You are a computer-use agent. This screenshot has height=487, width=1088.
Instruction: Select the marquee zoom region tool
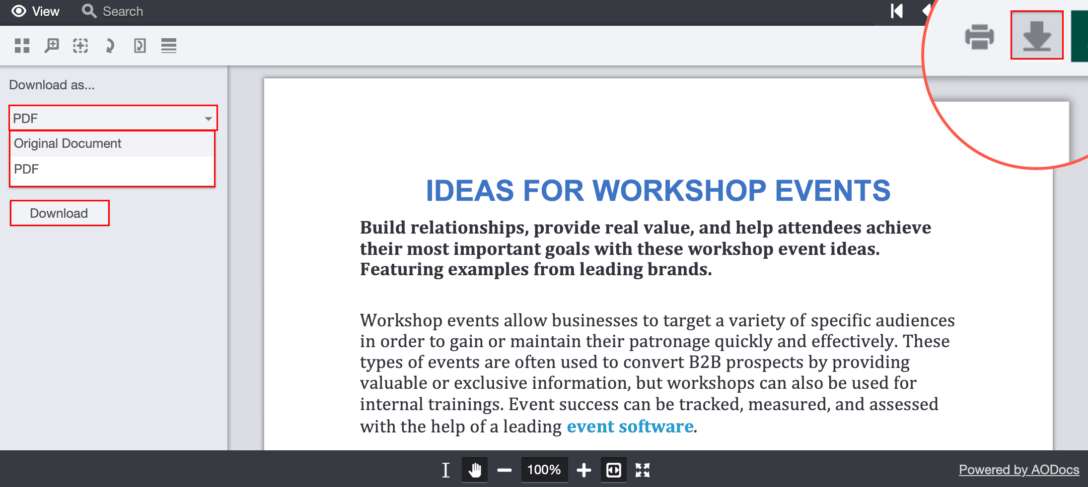pos(80,46)
